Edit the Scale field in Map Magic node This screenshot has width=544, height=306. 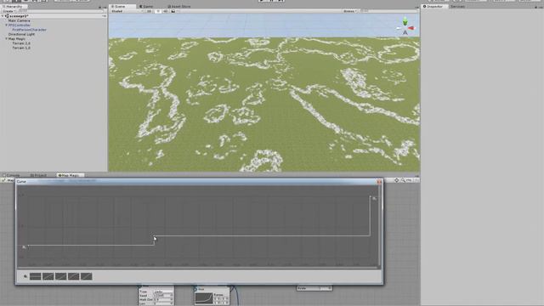point(325,288)
